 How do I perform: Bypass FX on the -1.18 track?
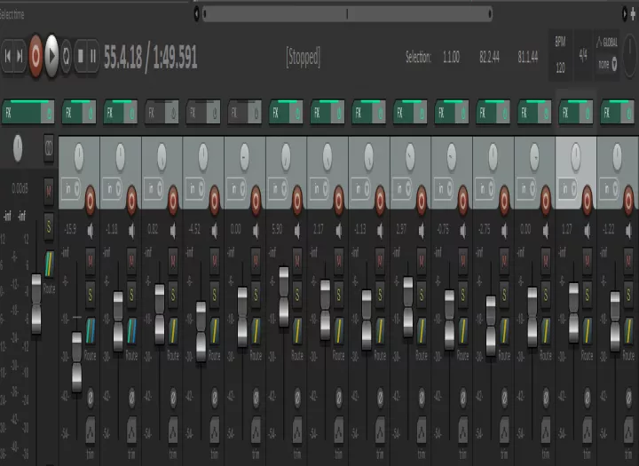(130, 113)
